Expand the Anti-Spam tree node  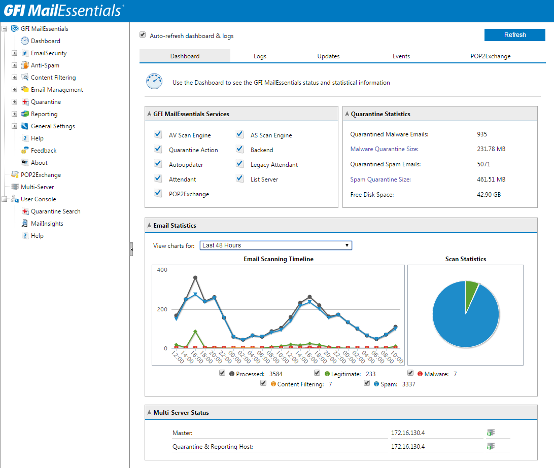click(15, 65)
